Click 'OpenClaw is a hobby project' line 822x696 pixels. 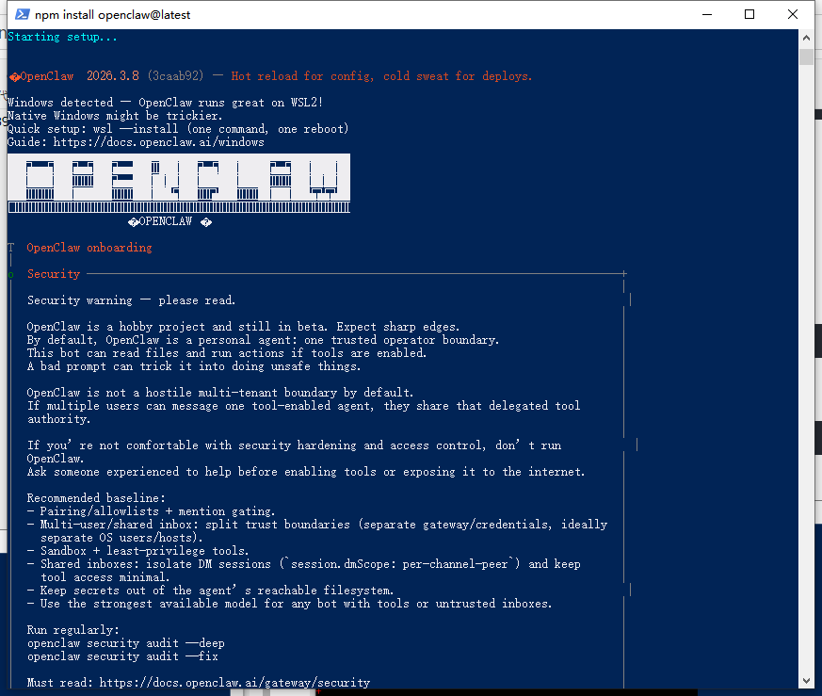tap(243, 327)
